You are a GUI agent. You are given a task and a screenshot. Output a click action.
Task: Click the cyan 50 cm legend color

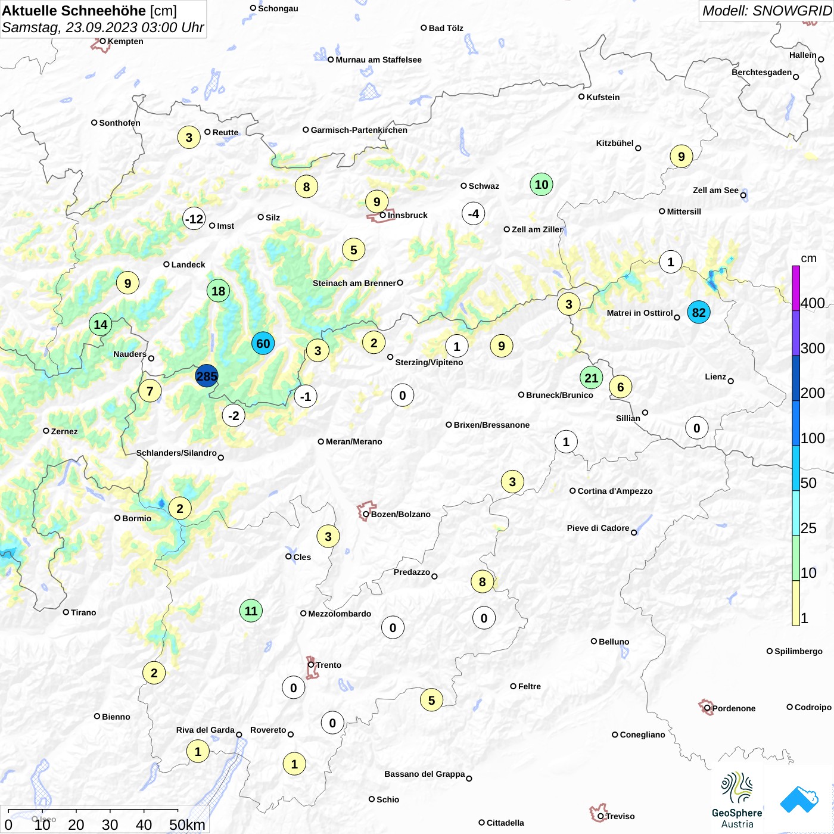(795, 468)
